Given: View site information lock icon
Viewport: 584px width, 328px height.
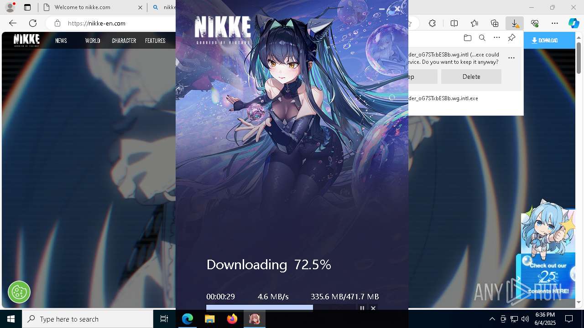Looking at the screenshot, I should coord(57,23).
